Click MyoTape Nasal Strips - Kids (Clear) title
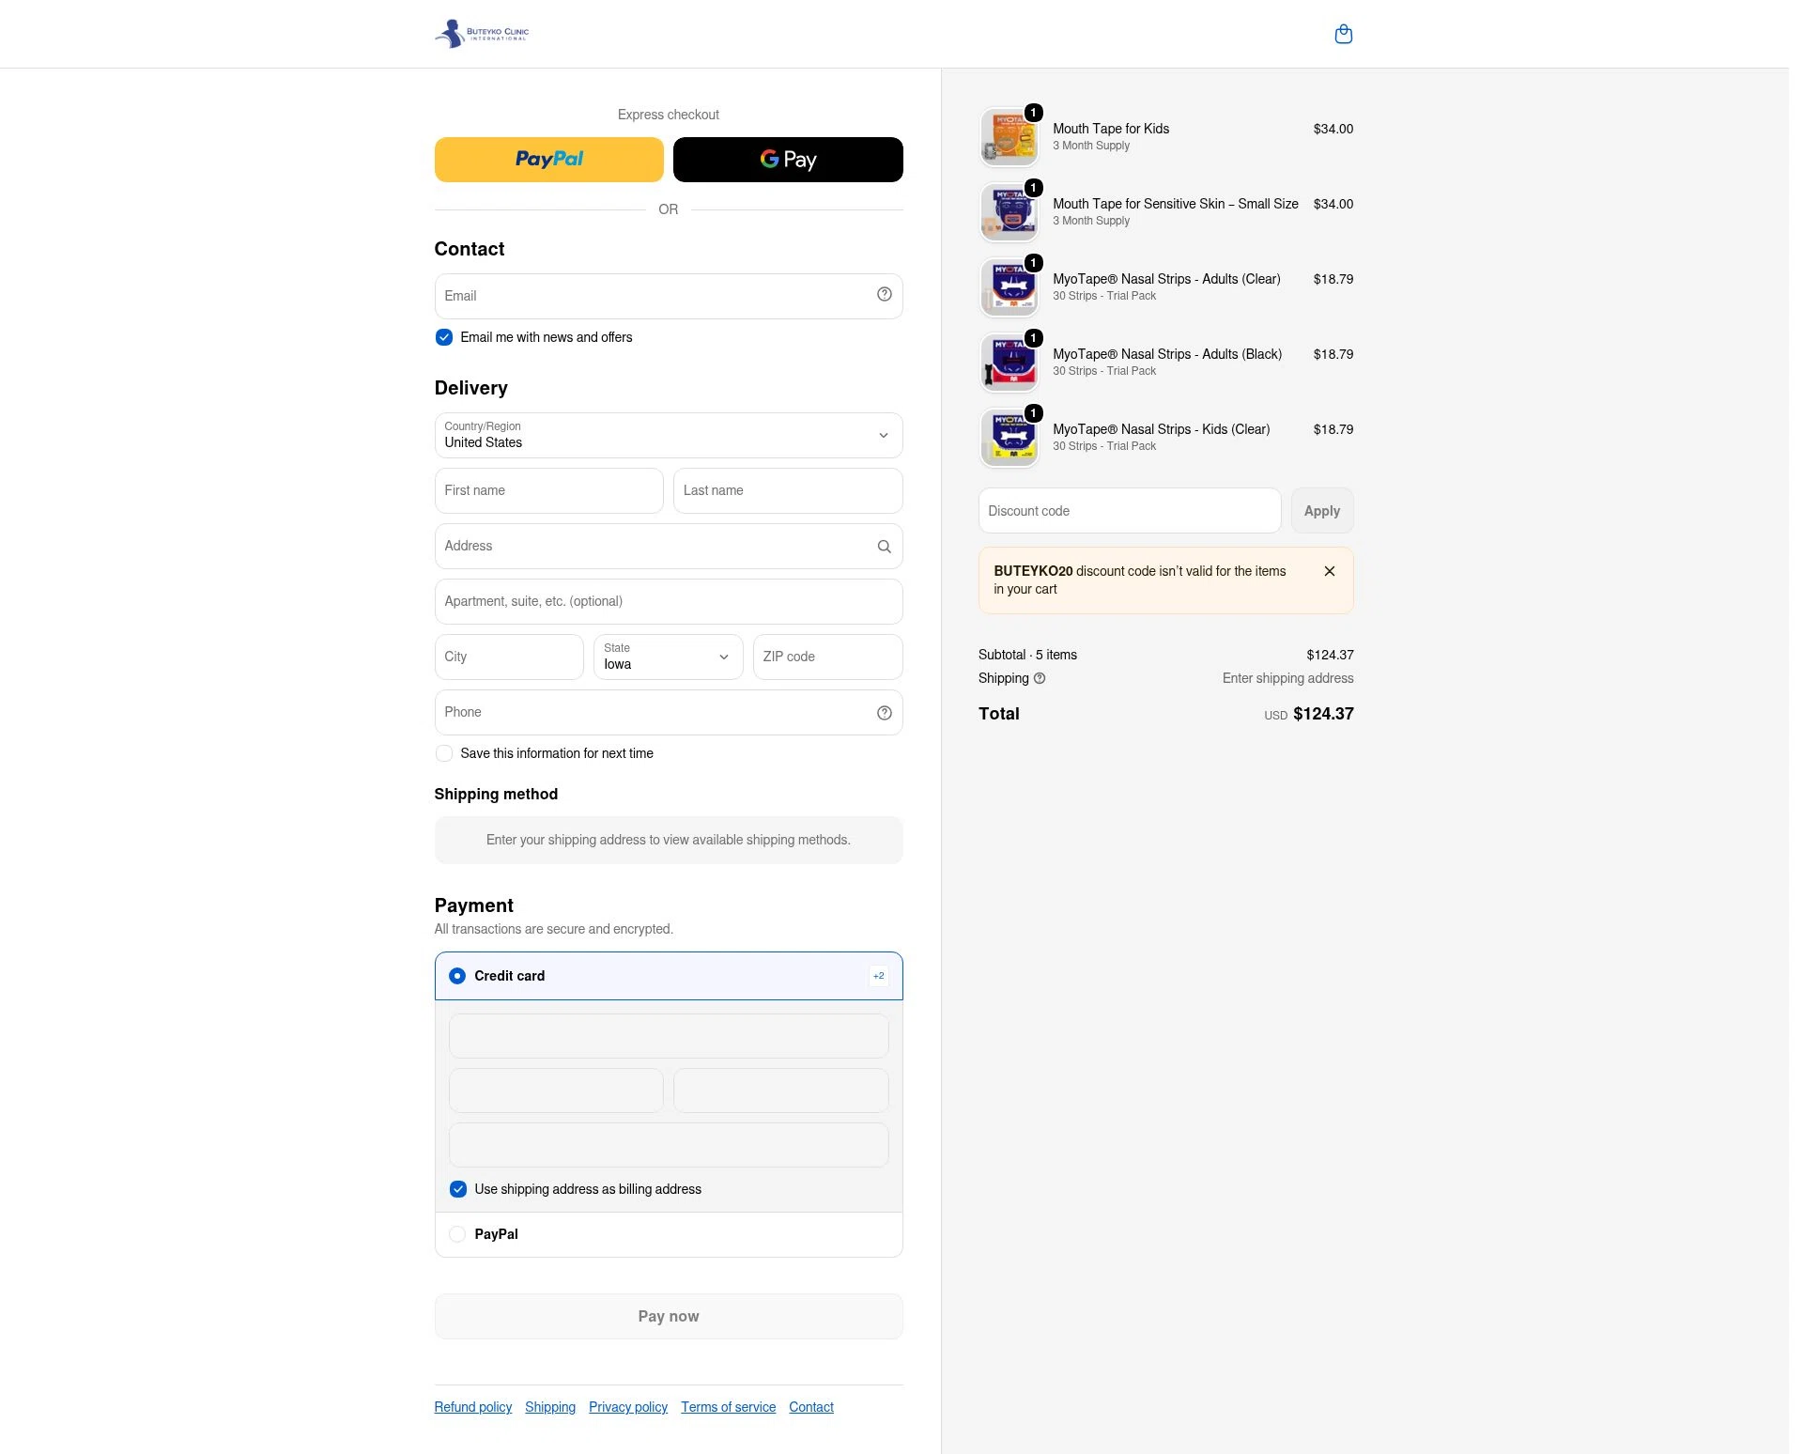This screenshot has height=1454, width=1803. (1162, 429)
